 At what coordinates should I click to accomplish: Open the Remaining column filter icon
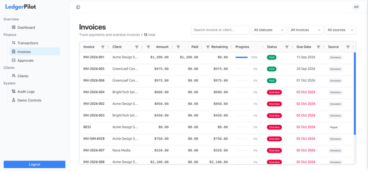pos(208,47)
